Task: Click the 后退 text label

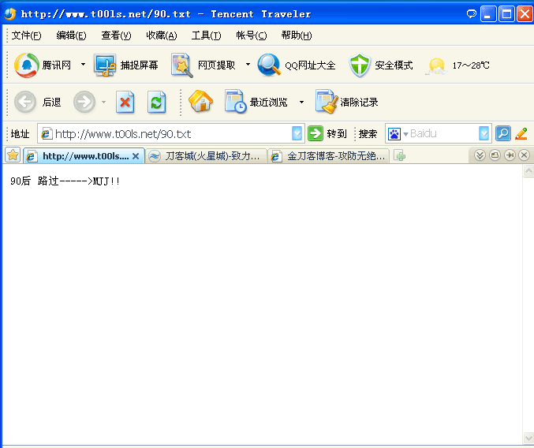Action: click(x=51, y=102)
